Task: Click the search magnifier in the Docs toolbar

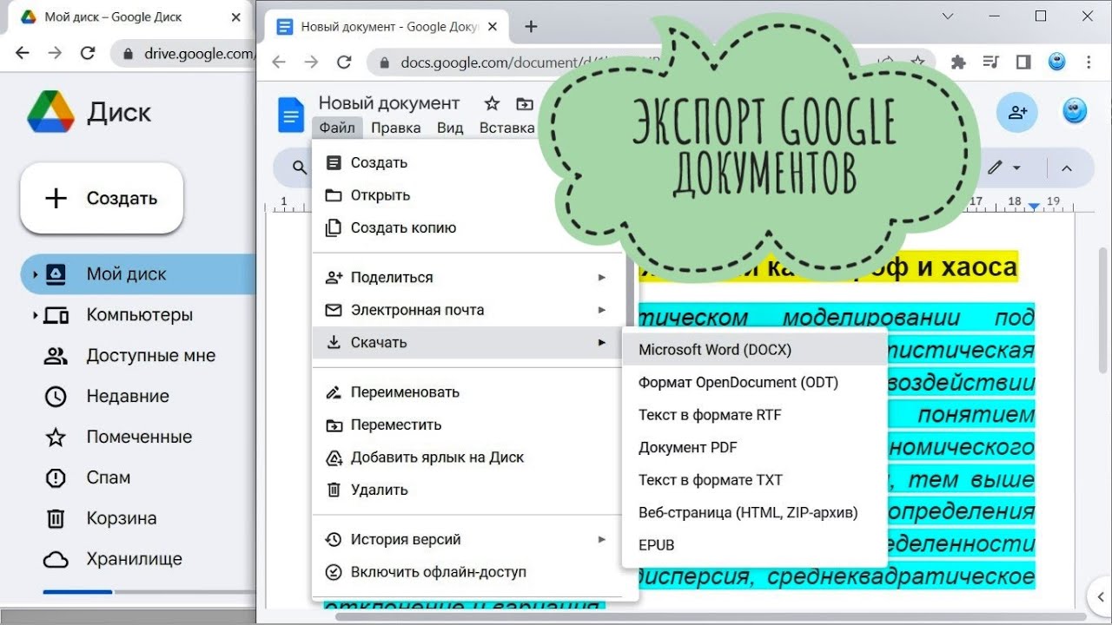Action: point(300,168)
